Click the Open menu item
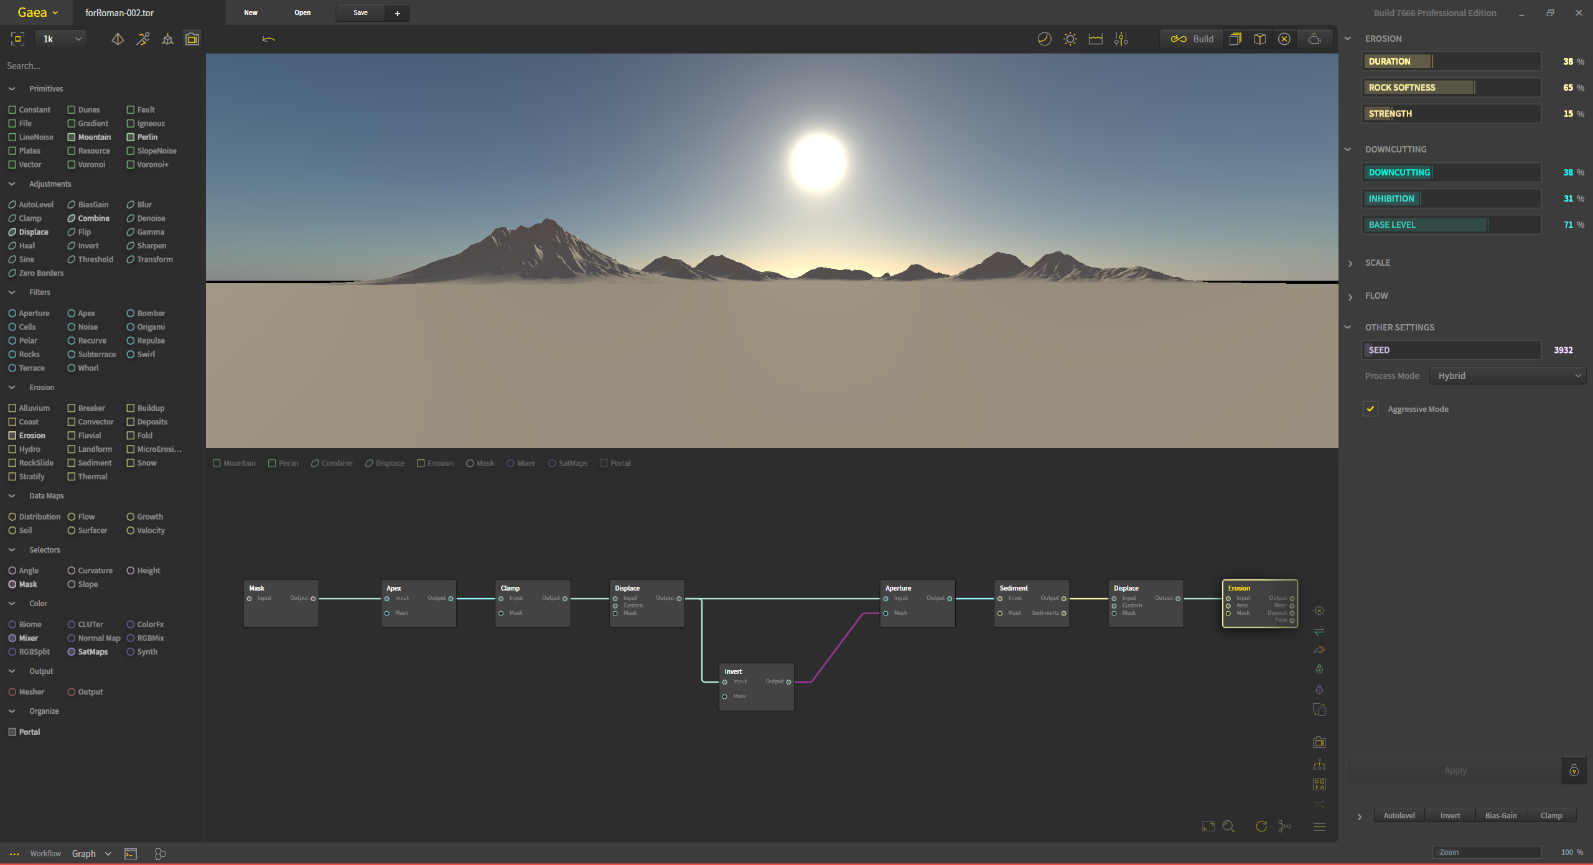 tap(302, 12)
